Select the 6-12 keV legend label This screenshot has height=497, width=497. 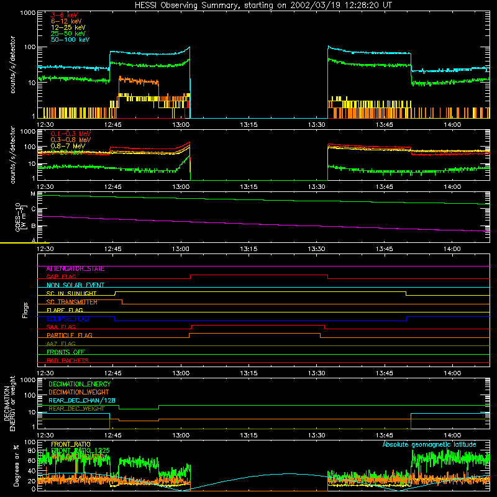coord(66,21)
